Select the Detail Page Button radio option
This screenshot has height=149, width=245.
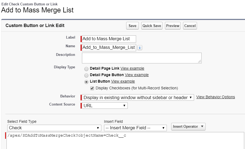tap(86, 75)
